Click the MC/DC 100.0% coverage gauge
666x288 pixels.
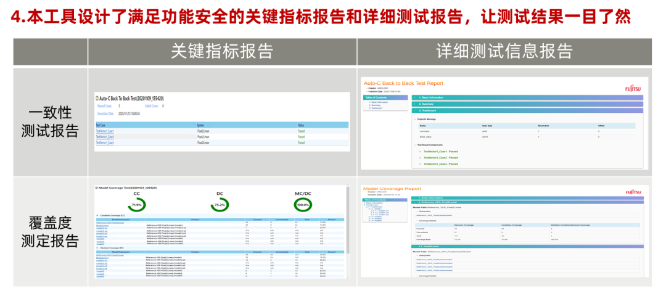(x=303, y=205)
